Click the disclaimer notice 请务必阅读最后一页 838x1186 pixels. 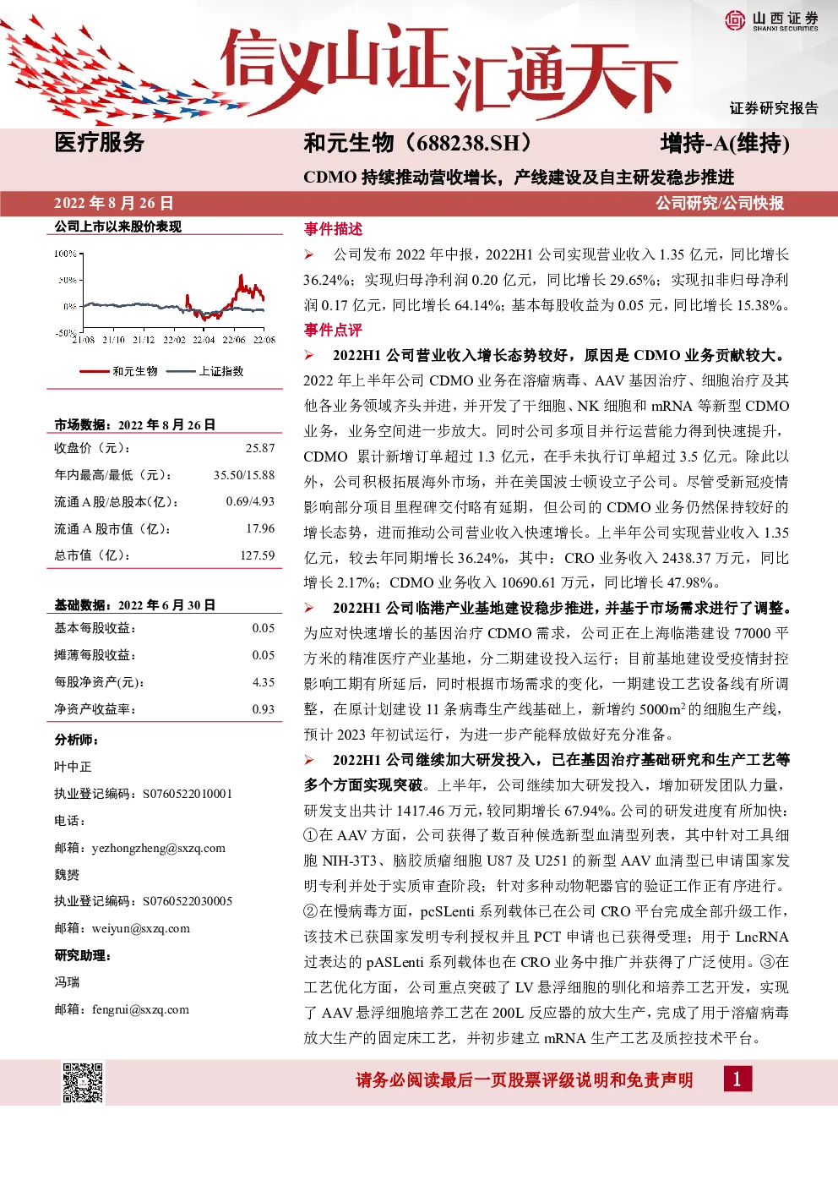pyautogui.click(x=524, y=1079)
